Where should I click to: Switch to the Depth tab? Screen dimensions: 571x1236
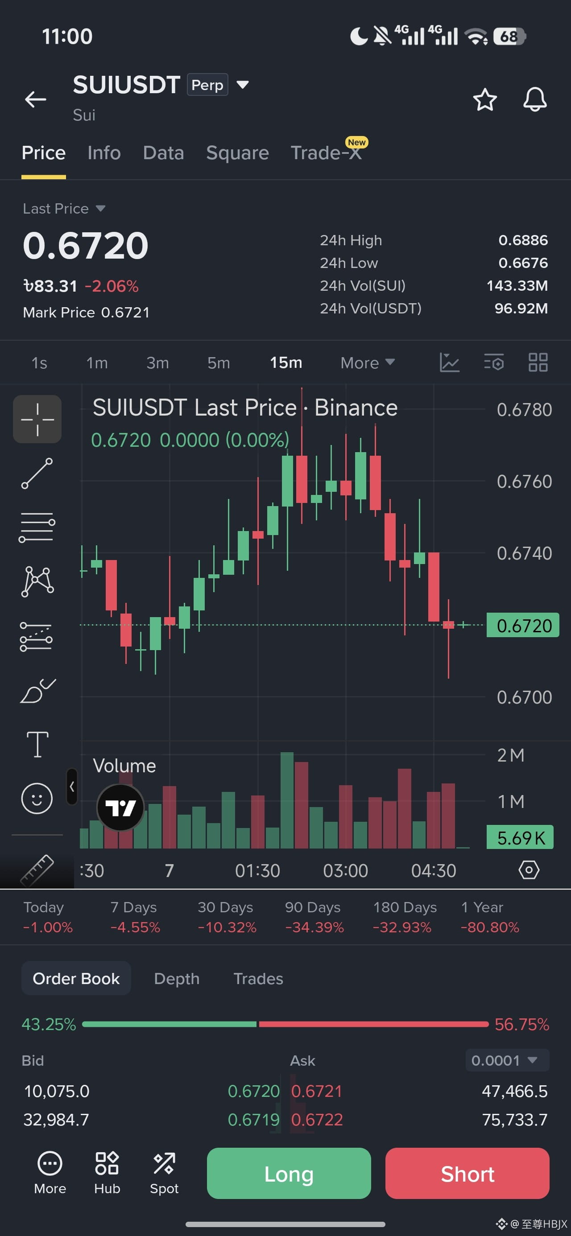point(177,978)
